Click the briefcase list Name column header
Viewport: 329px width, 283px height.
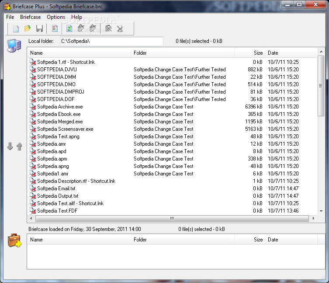pos(79,240)
